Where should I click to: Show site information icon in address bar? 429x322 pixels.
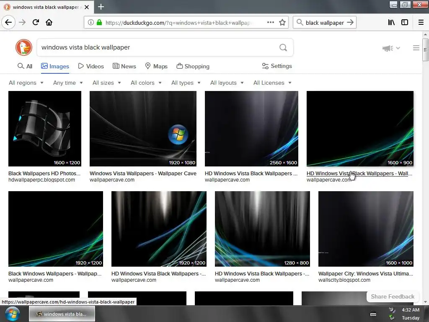[90, 23]
